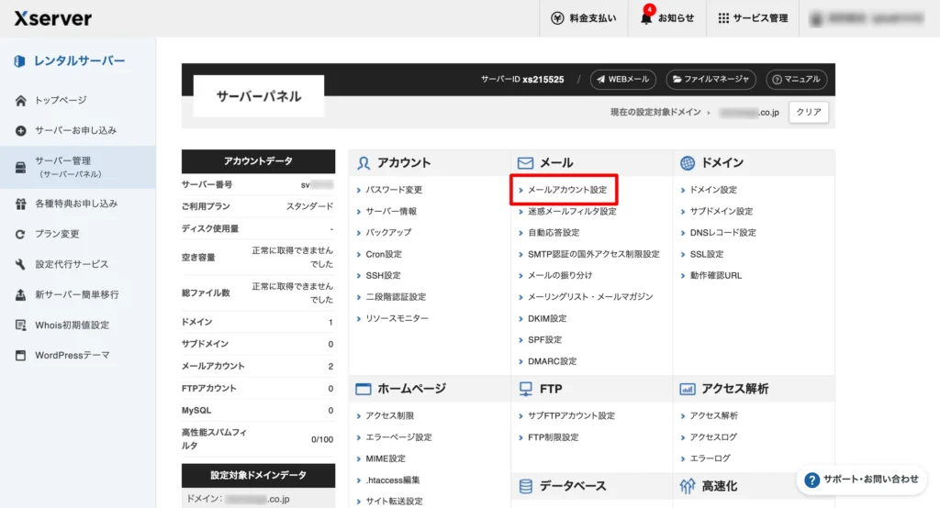Screen dimensions: 940x508
Task: Open the SSL設定 link
Action: coord(706,254)
